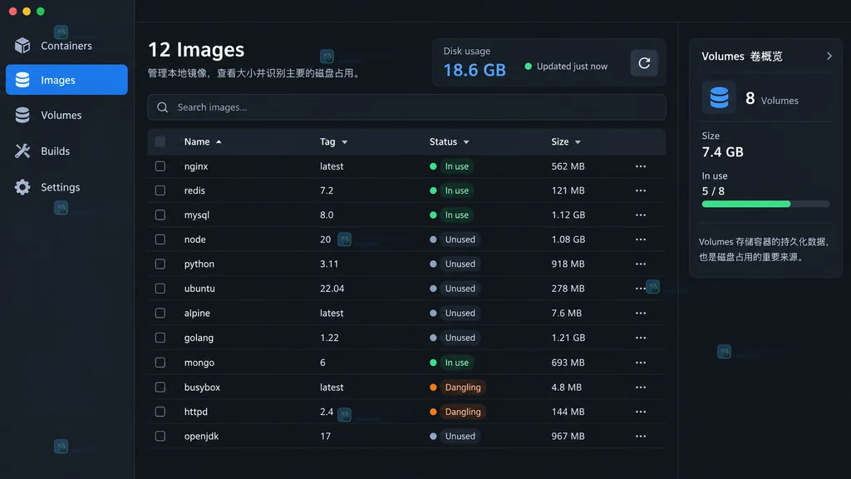Check the alpine image checkbox

coord(160,313)
